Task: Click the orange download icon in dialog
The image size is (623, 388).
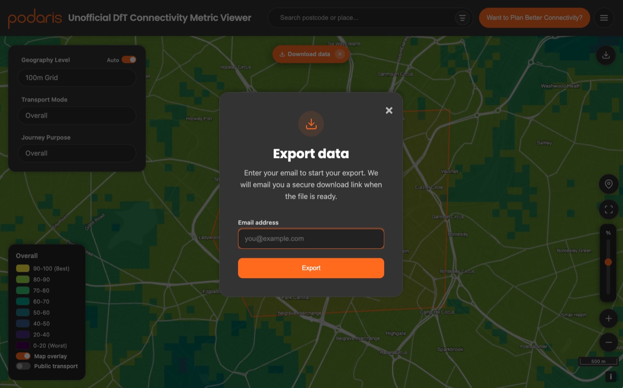Action: 311,124
